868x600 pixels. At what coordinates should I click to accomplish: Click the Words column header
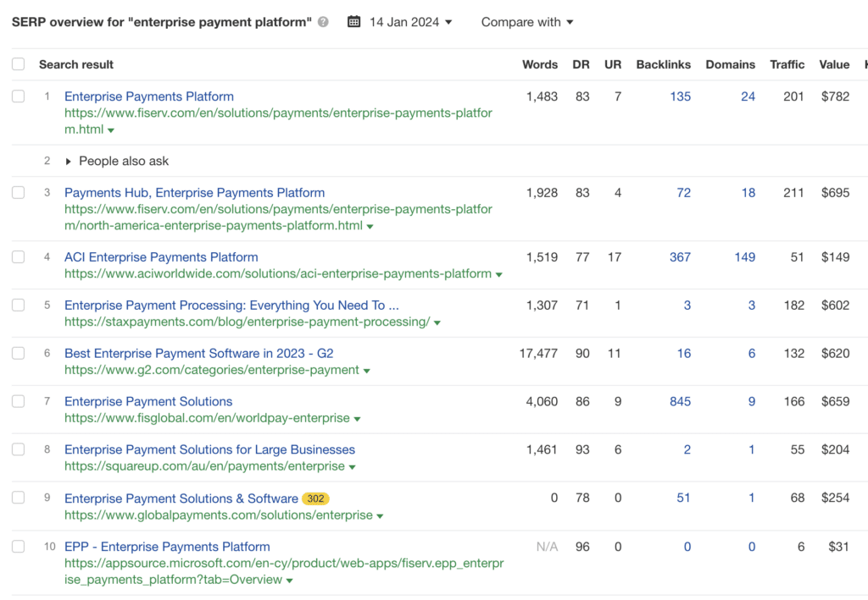pyautogui.click(x=540, y=64)
